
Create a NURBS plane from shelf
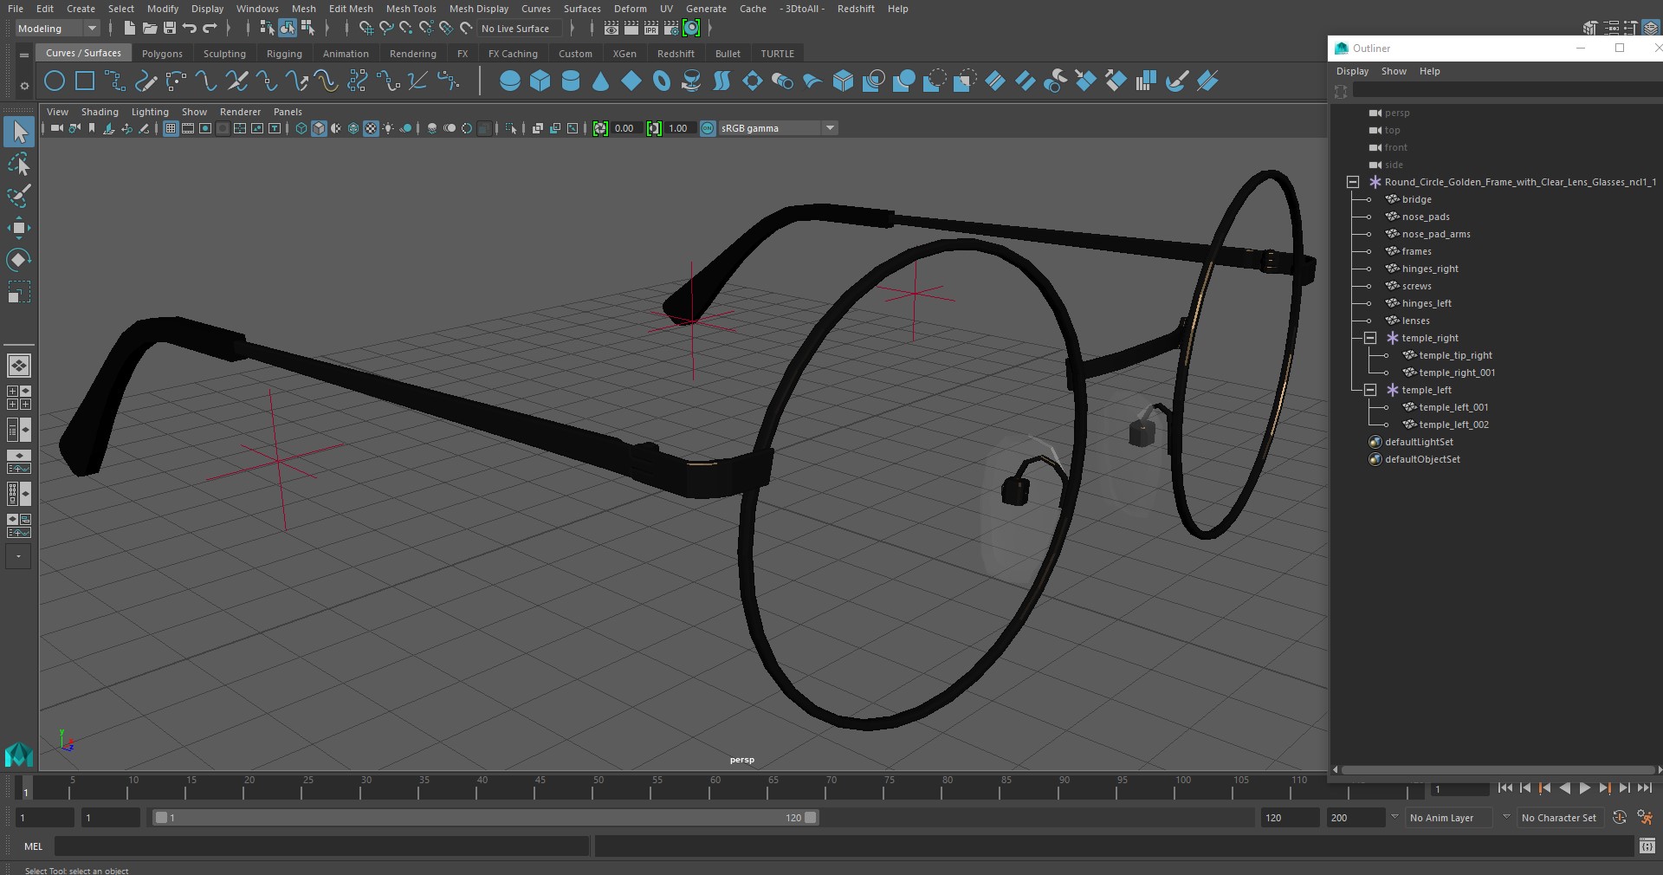pos(631,81)
